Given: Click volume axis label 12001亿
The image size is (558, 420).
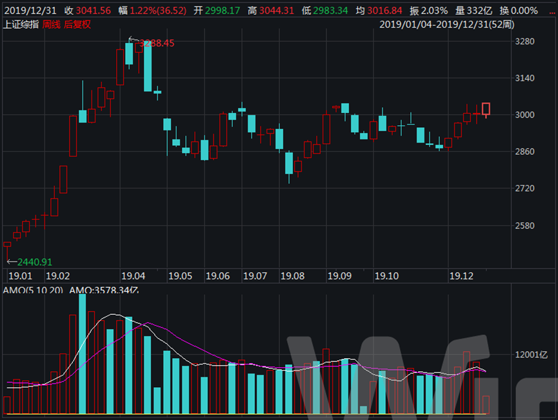Looking at the screenshot, I should (x=531, y=354).
